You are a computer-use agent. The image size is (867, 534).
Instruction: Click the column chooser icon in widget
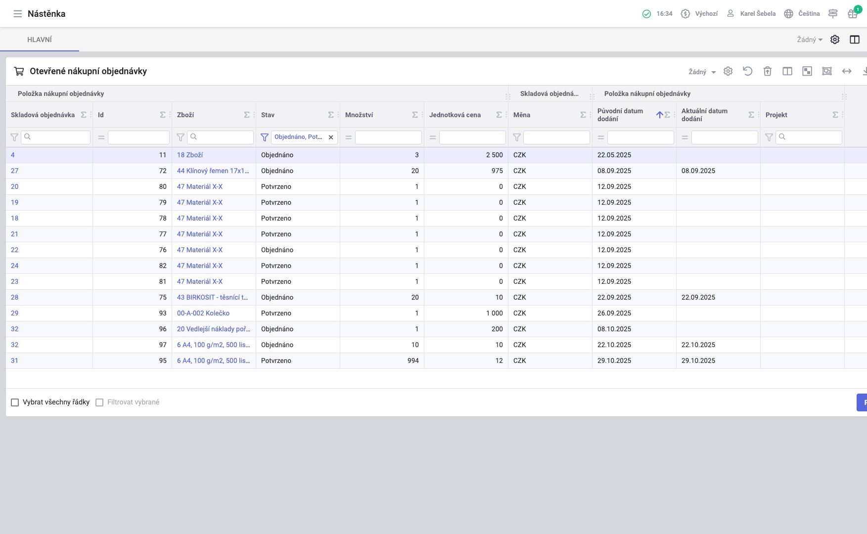click(787, 71)
